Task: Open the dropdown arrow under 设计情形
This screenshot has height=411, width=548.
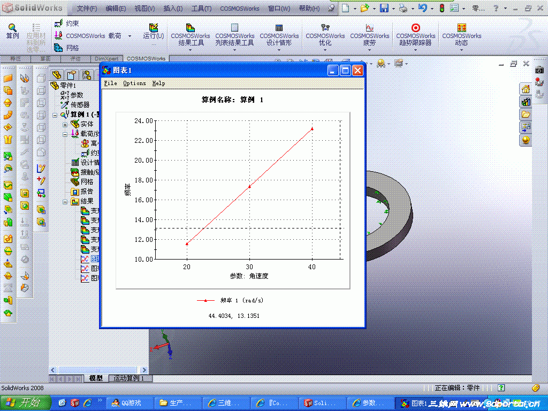Action: 279,50
